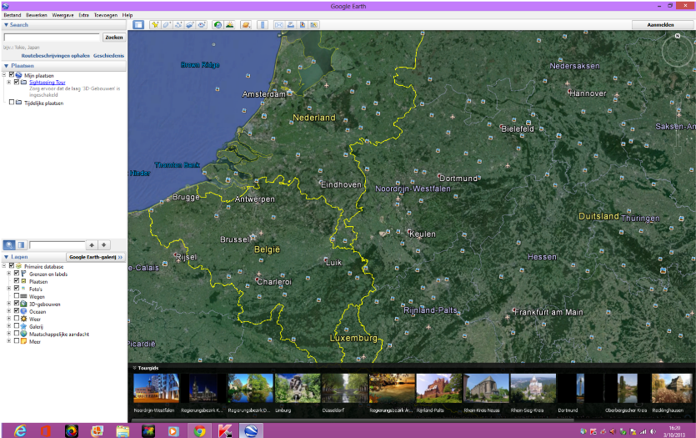Collapse the Lagen panel triangle
The width and height of the screenshot is (696, 438).
point(6,257)
